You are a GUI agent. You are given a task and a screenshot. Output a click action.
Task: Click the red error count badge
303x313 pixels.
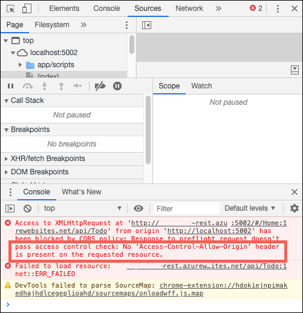click(x=256, y=8)
